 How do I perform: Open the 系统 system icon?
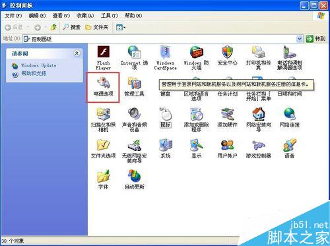click(165, 148)
